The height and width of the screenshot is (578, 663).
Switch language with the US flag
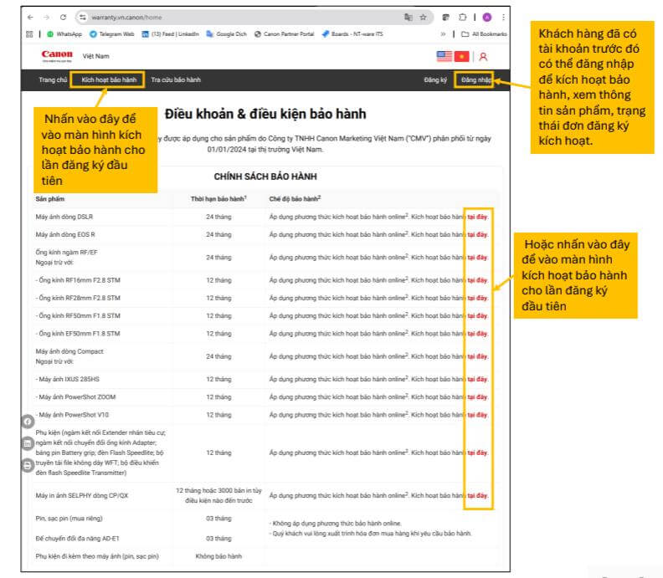click(x=445, y=56)
